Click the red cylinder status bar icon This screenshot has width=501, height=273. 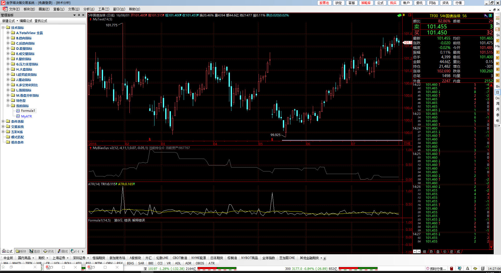click(x=452, y=268)
